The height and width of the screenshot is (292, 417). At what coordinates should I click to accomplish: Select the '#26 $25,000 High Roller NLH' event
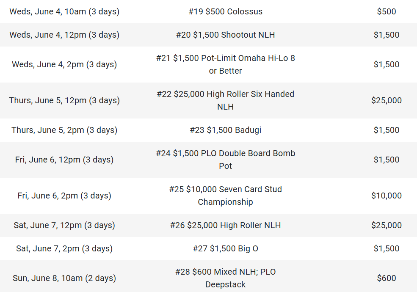[225, 225]
